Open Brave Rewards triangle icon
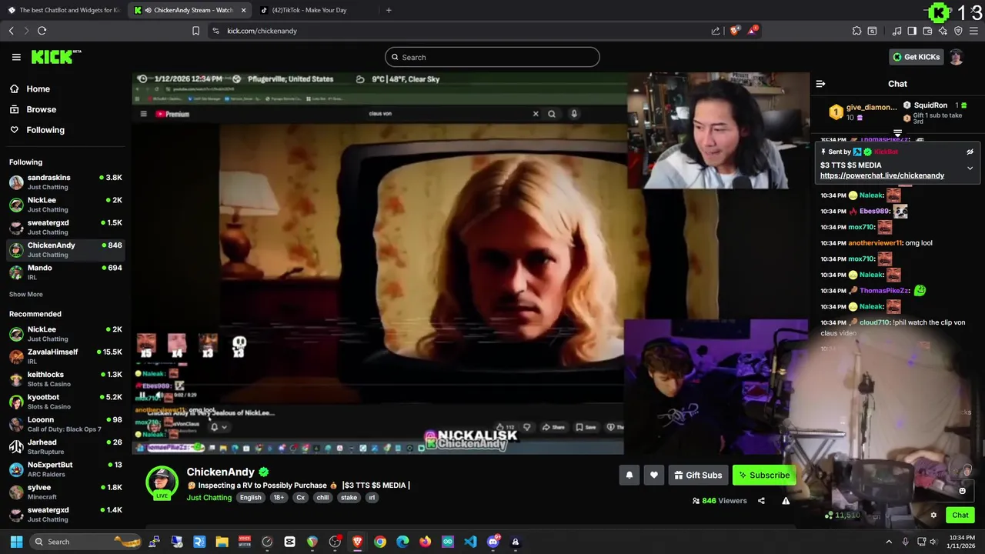 (753, 31)
